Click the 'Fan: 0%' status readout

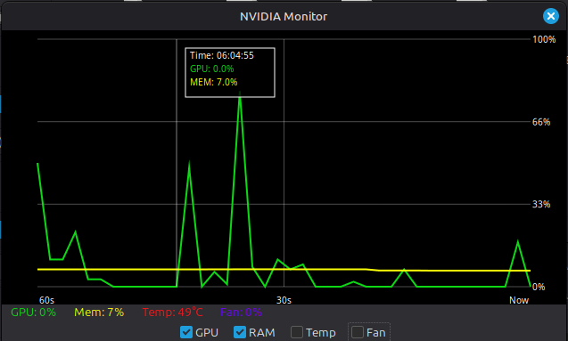point(241,313)
